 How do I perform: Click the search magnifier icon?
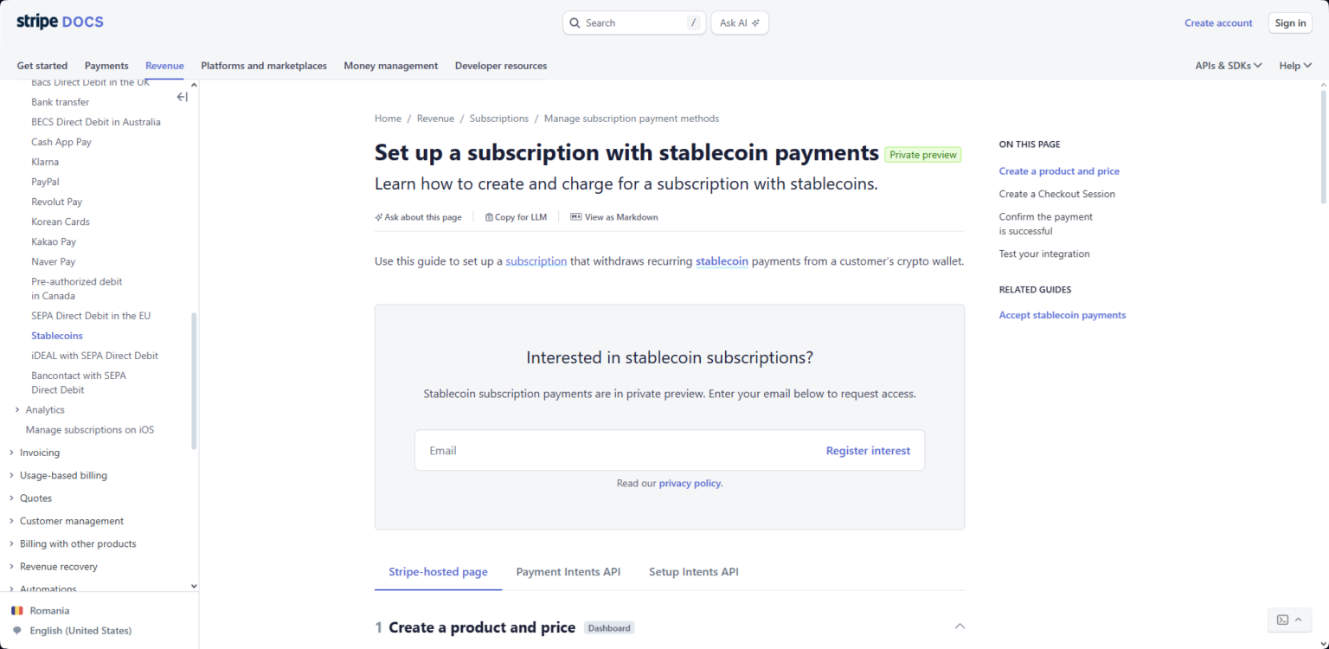[x=575, y=22]
